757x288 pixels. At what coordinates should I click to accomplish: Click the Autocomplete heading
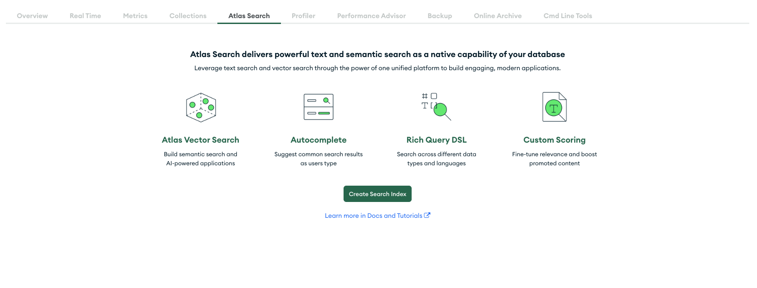(x=319, y=140)
